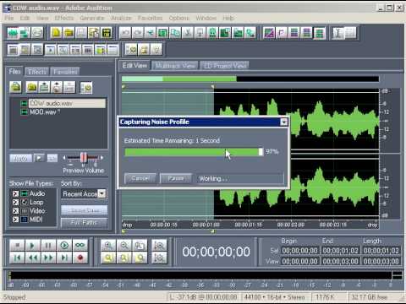
Task: Open the File menu
Action: (x=9, y=18)
